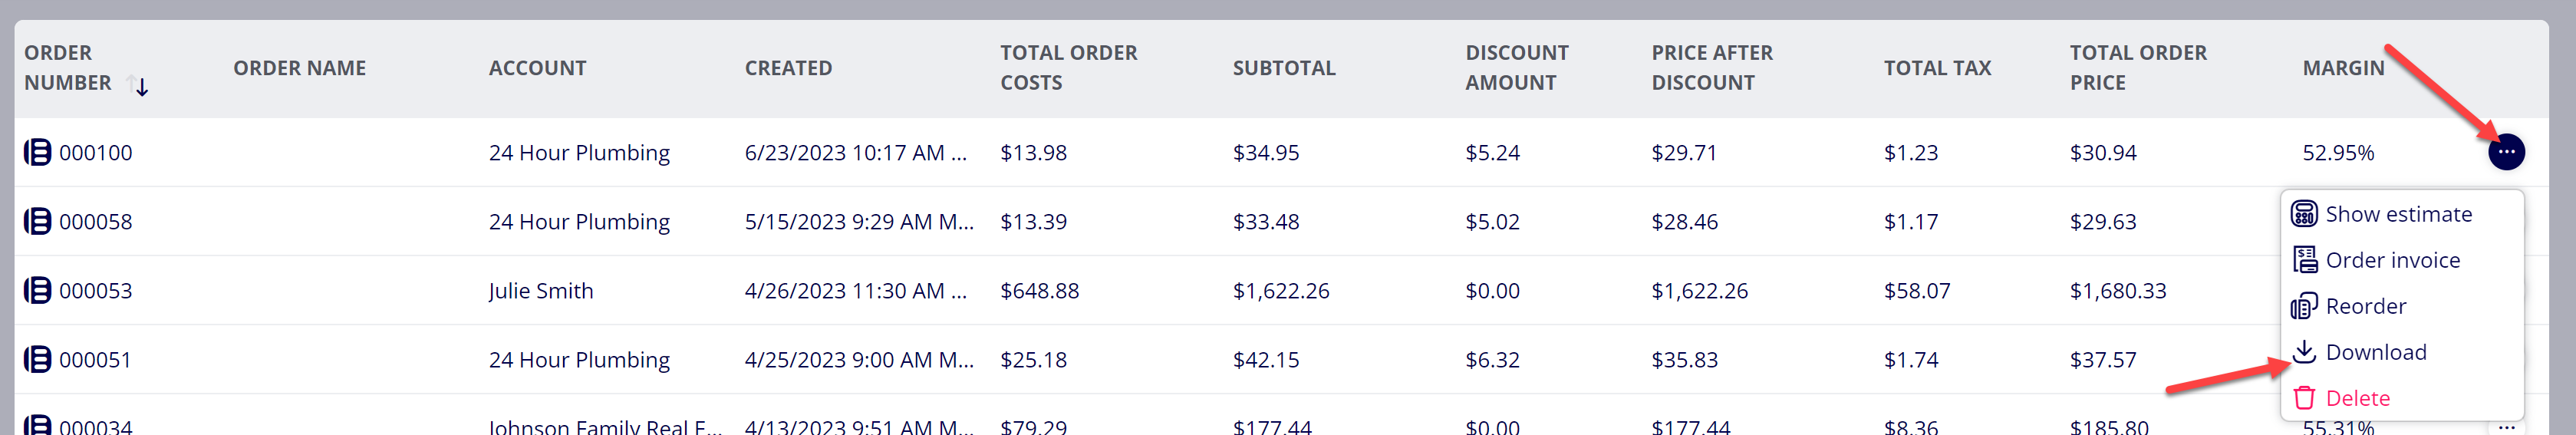Click the order icon beside 000058
The height and width of the screenshot is (435, 2576).
[x=37, y=221]
